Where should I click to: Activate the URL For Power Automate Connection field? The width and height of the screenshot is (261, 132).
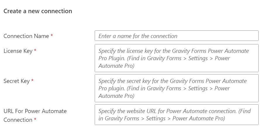point(177,114)
